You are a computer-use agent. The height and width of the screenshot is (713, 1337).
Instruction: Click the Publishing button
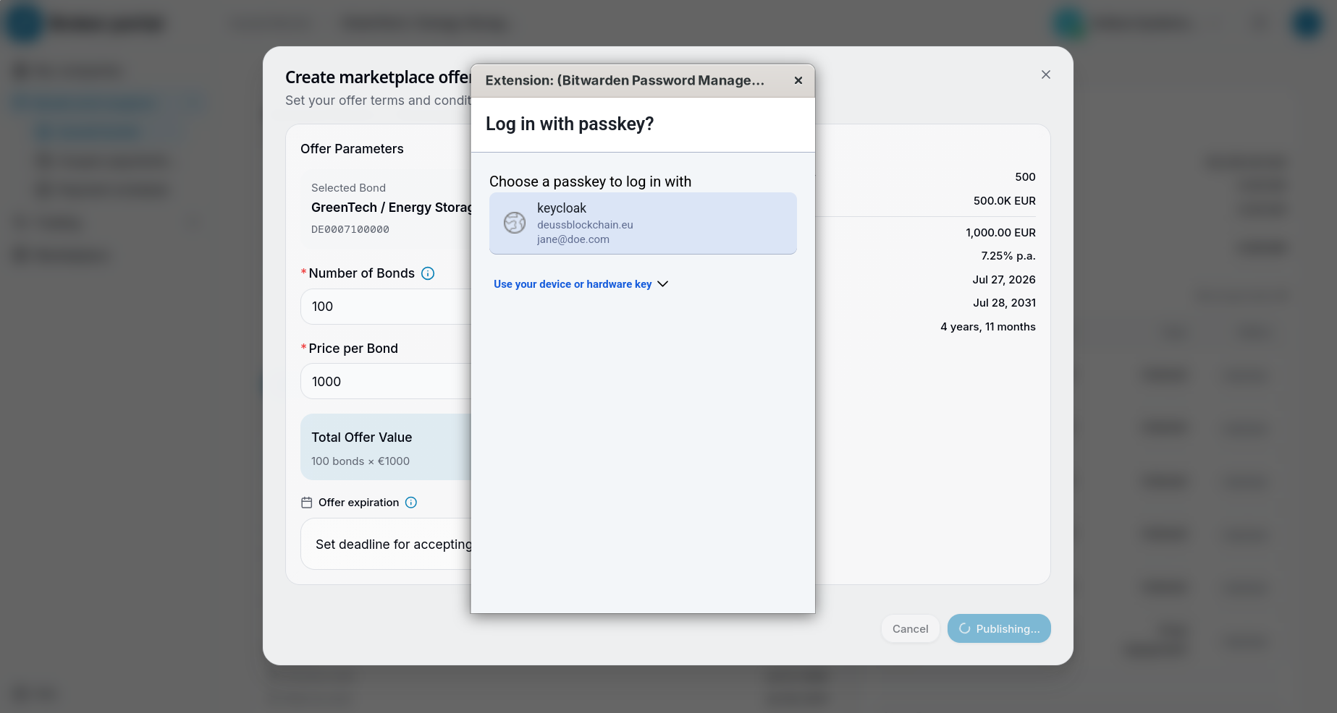[x=999, y=628]
